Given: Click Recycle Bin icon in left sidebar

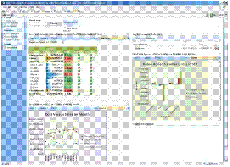Looking at the screenshot, I should click(5, 48).
